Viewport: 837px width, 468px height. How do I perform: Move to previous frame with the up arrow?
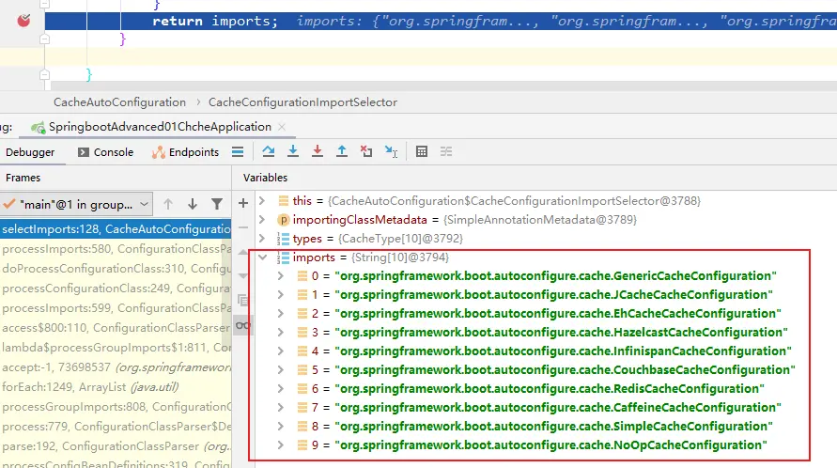click(x=168, y=204)
